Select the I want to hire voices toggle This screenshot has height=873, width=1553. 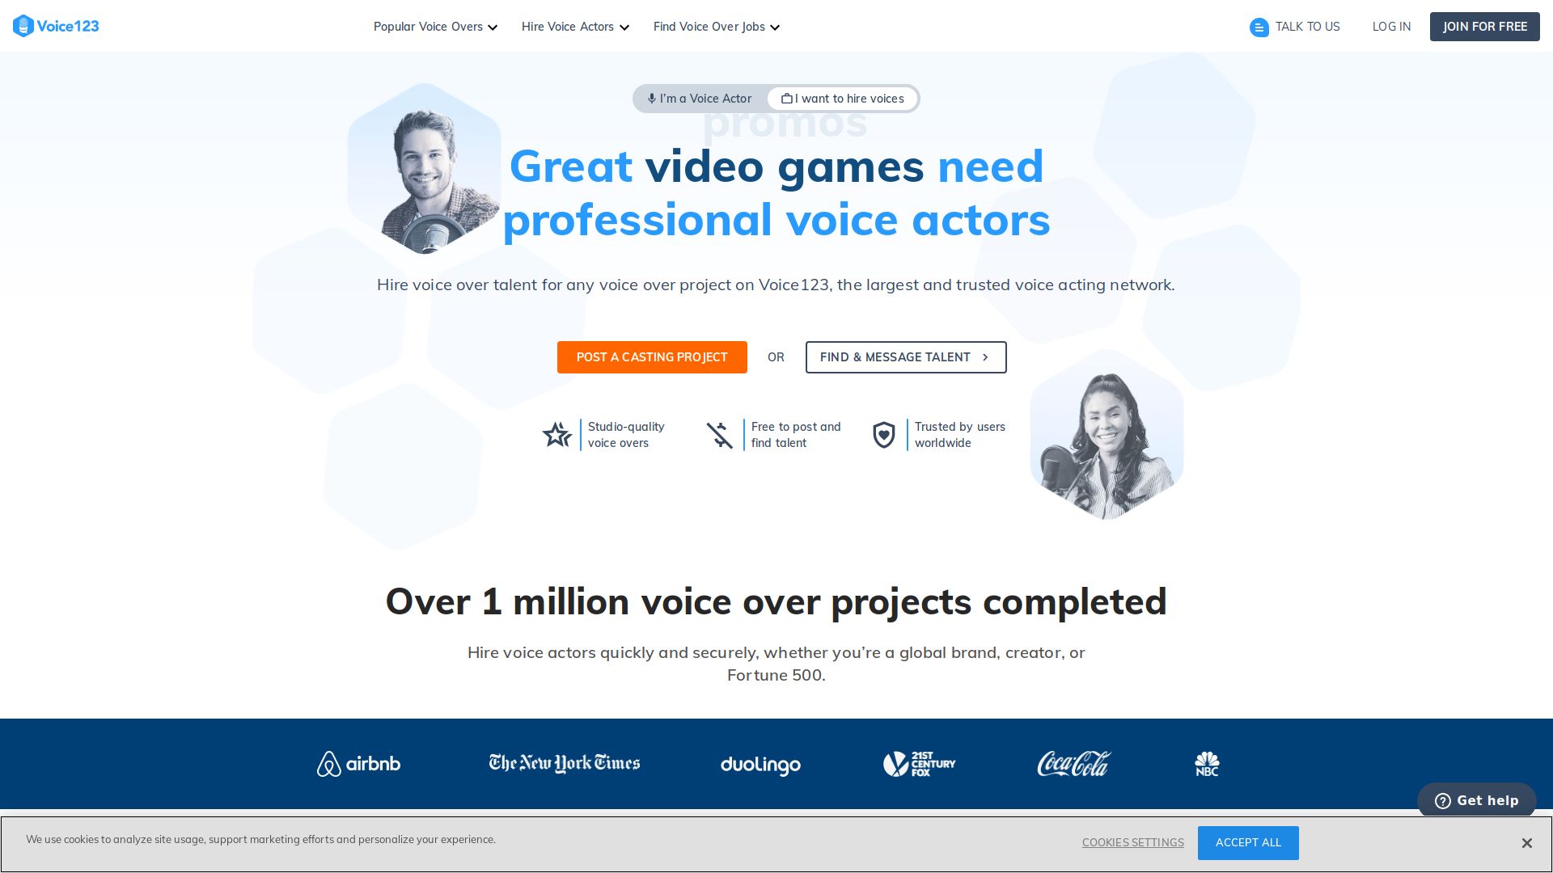(x=842, y=99)
